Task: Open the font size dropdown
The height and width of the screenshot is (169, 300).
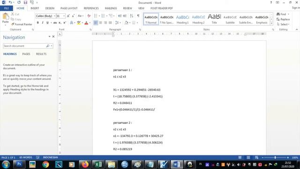Action: [64, 16]
